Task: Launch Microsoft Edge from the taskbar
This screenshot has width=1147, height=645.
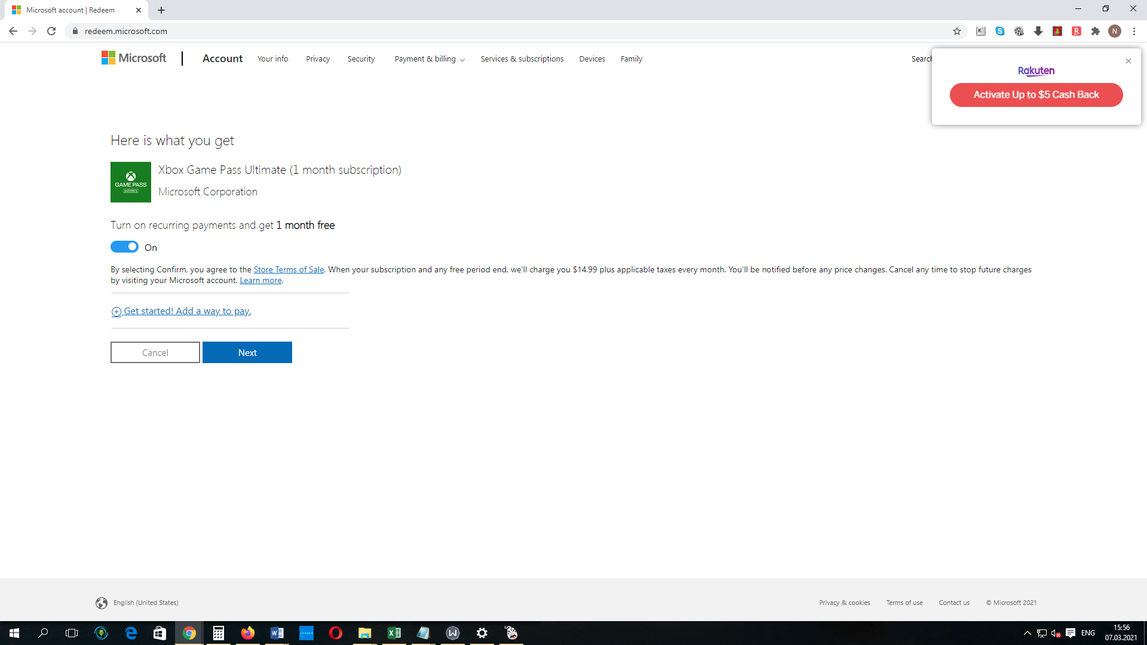Action: (131, 633)
